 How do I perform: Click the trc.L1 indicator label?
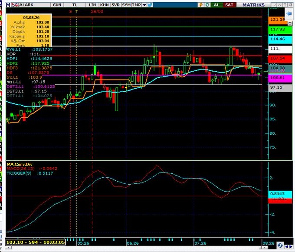point(12,77)
